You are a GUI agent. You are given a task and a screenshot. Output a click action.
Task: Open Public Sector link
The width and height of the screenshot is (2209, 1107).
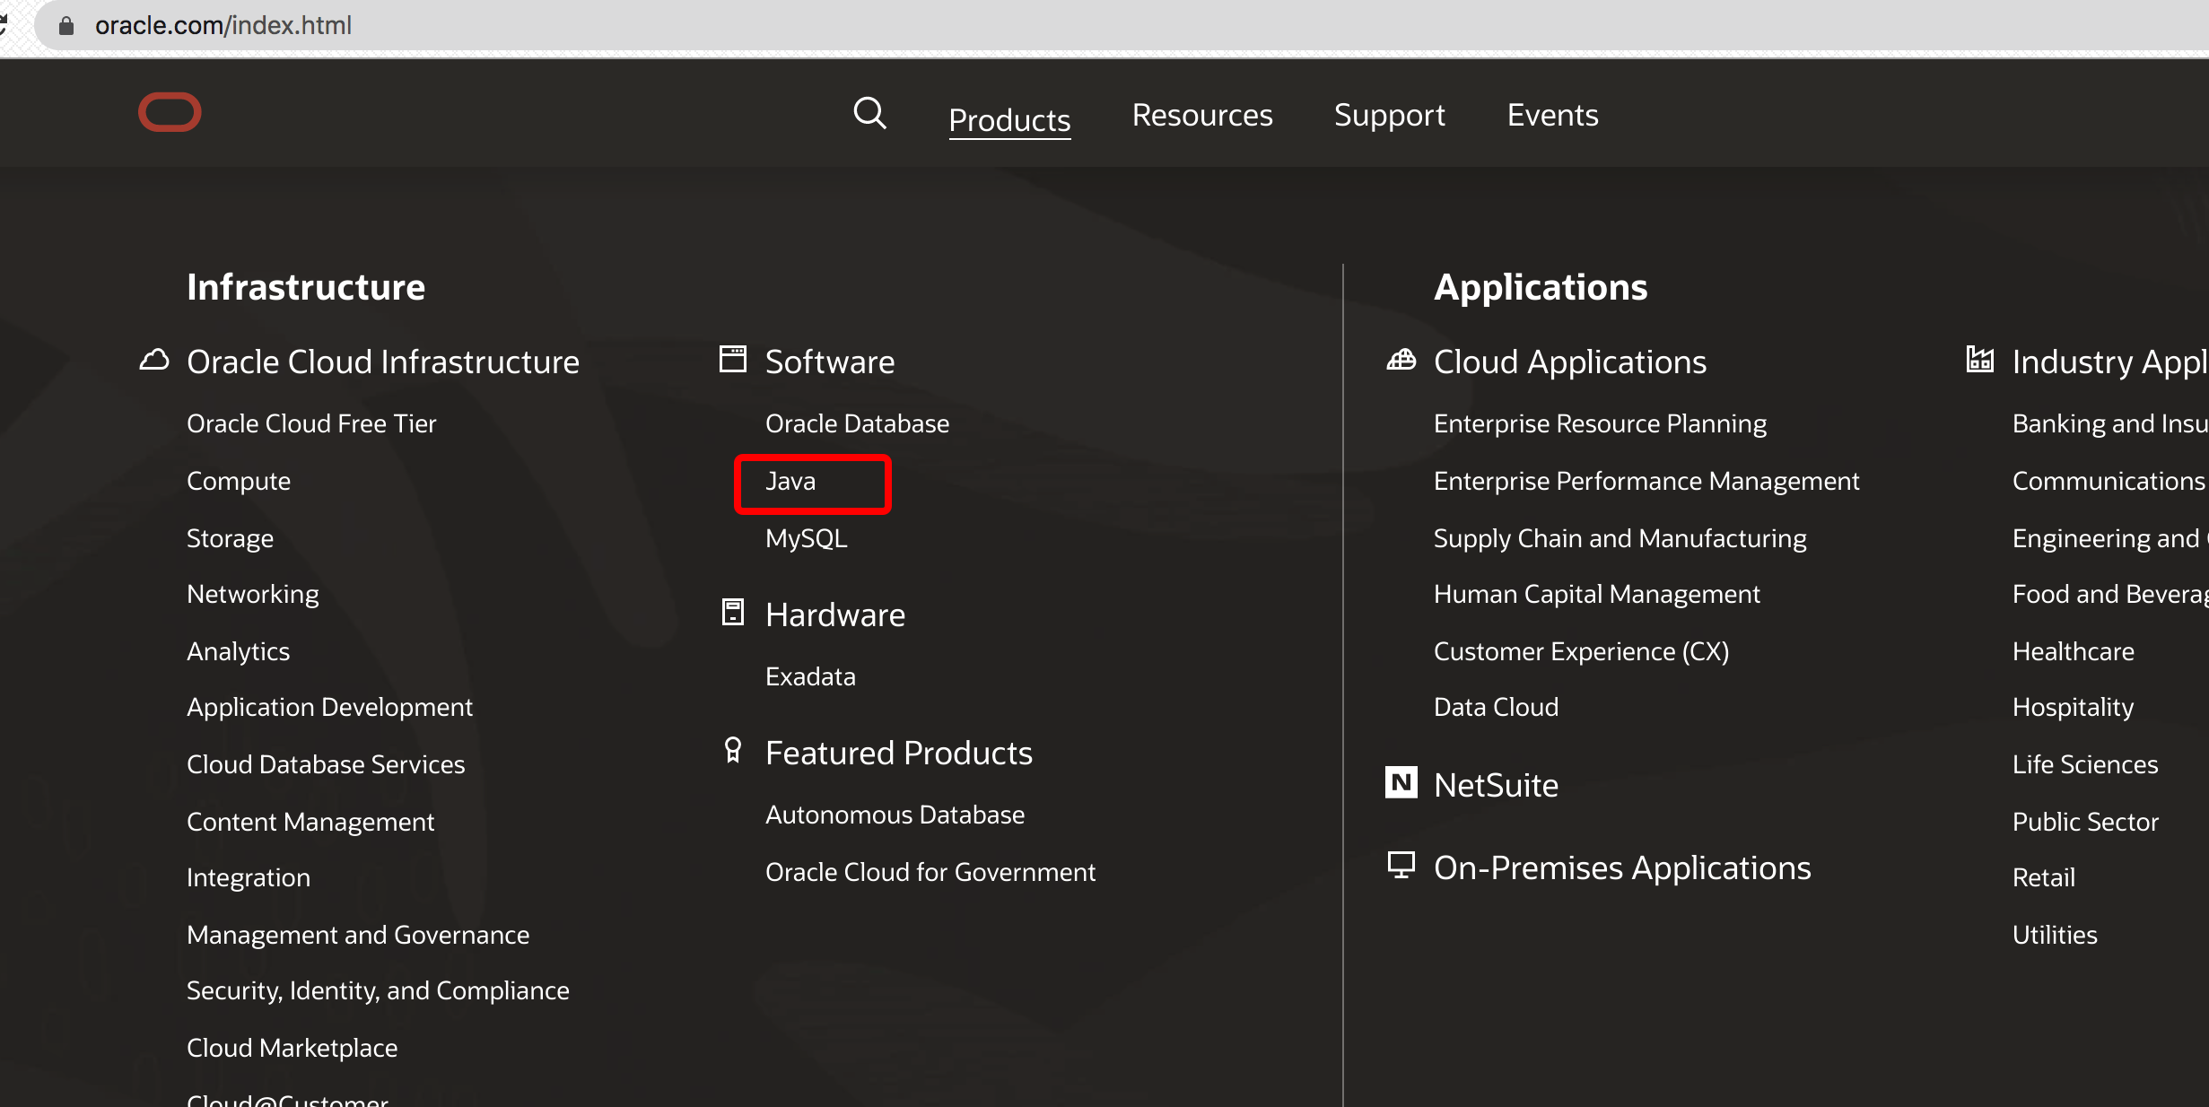tap(2085, 822)
